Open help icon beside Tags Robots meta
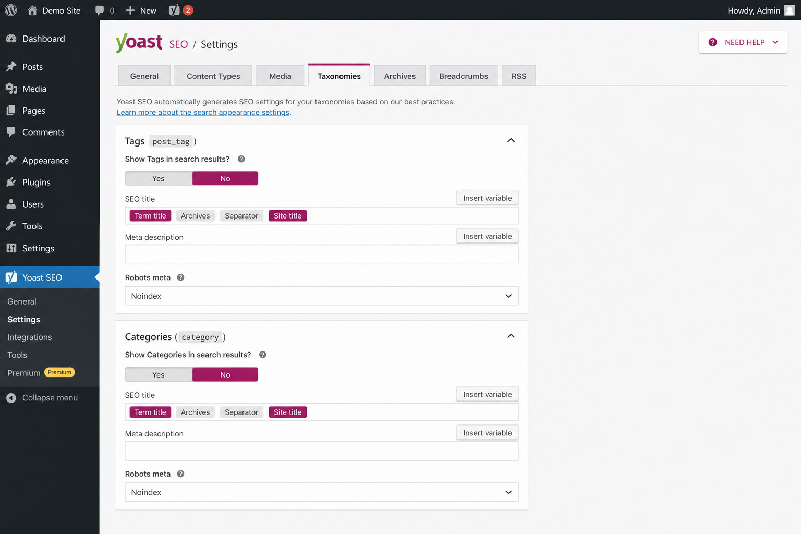The height and width of the screenshot is (534, 801). [x=180, y=277]
